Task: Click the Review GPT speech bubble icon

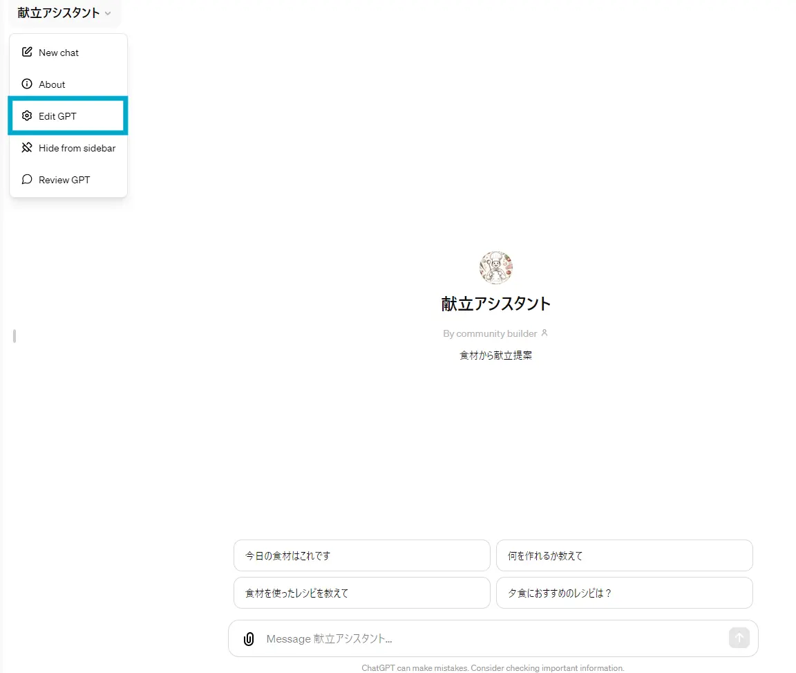Action: [26, 179]
